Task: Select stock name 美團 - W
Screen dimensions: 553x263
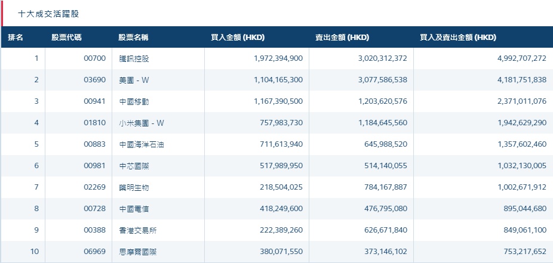Action: pyautogui.click(x=134, y=80)
